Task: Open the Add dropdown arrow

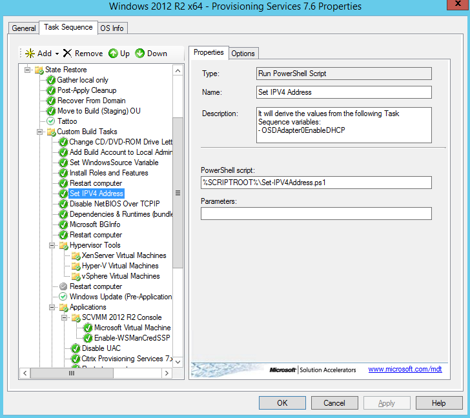Action: [57, 54]
